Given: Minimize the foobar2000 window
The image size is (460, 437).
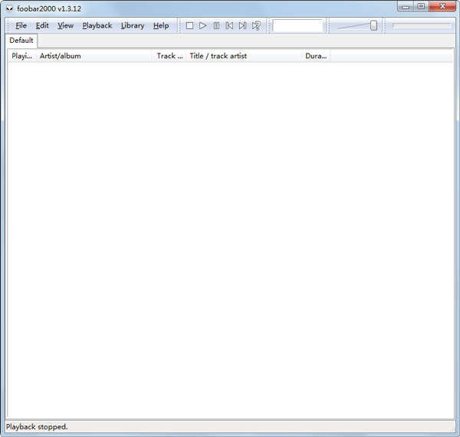Looking at the screenshot, I should point(406,6).
